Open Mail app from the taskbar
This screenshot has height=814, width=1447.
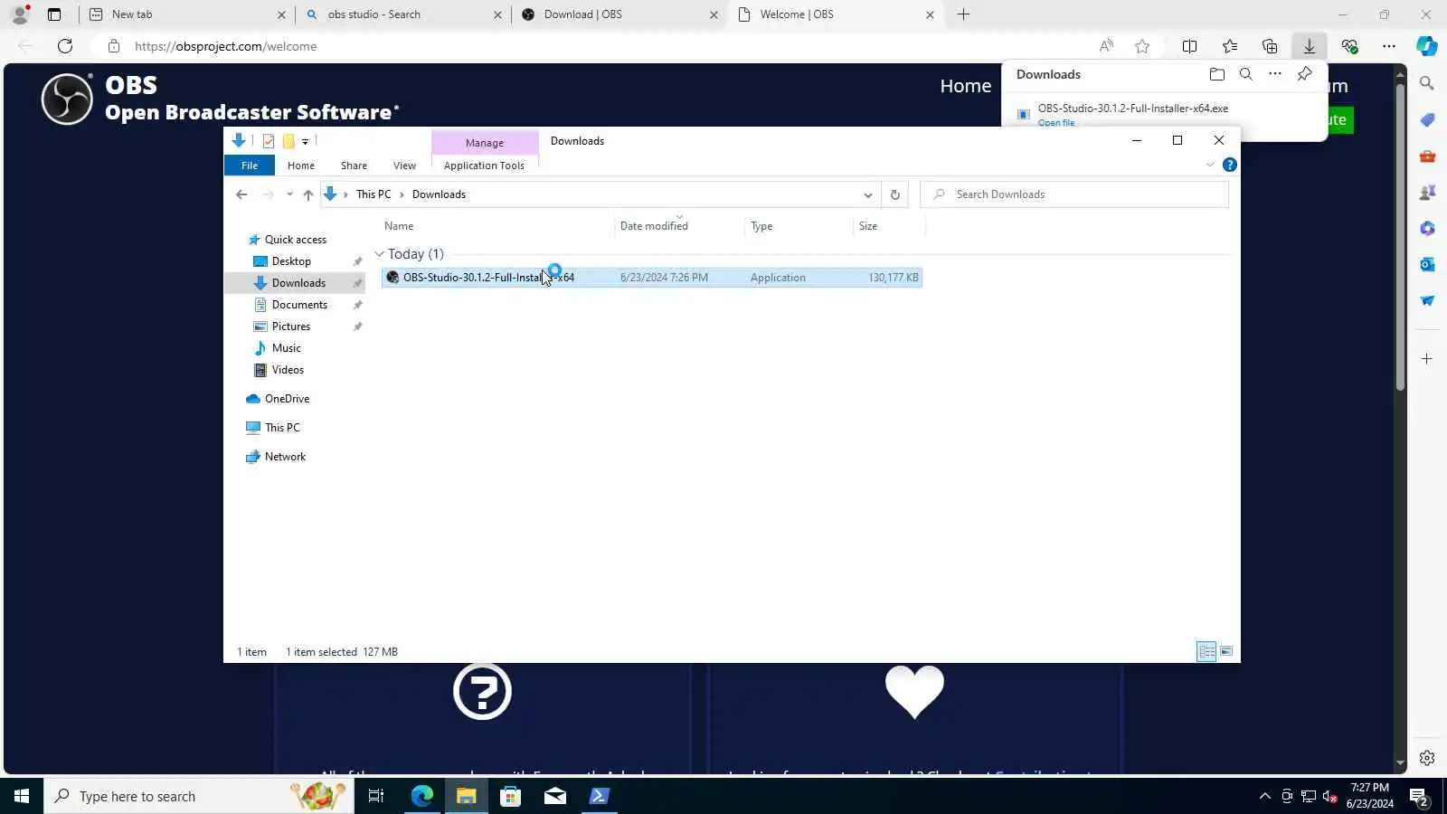point(554,796)
